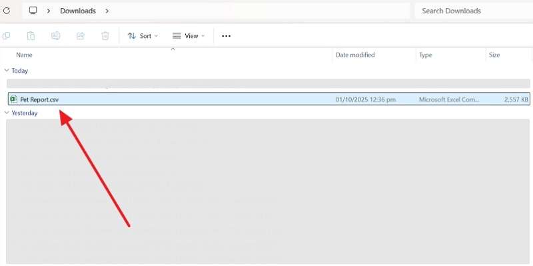Sort by the Type column header
Viewport: 533px width, 266px height.
(425, 55)
